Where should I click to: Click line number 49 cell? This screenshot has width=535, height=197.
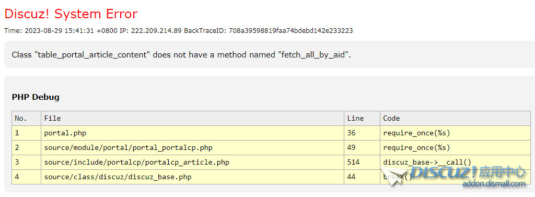click(362, 148)
